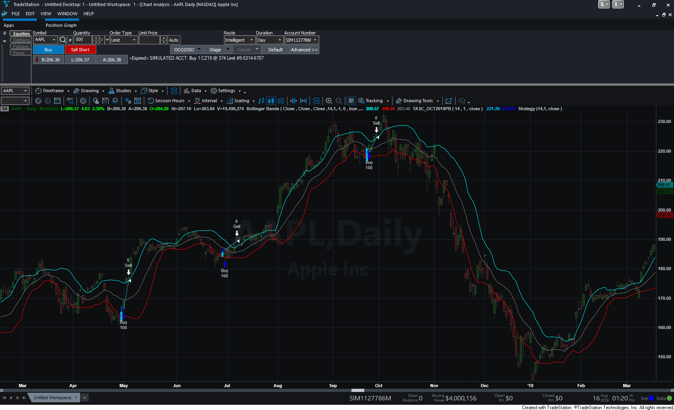Open the Drawing Tools dropdown
Screen dimensions: 674x410
point(438,101)
